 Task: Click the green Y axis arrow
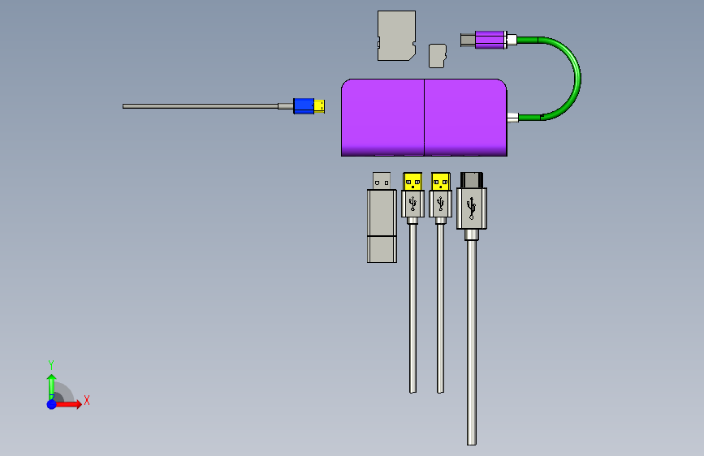[52, 387]
